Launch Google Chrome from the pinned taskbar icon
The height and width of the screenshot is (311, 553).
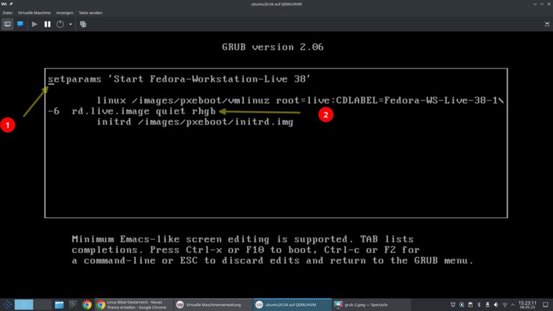tap(87, 305)
